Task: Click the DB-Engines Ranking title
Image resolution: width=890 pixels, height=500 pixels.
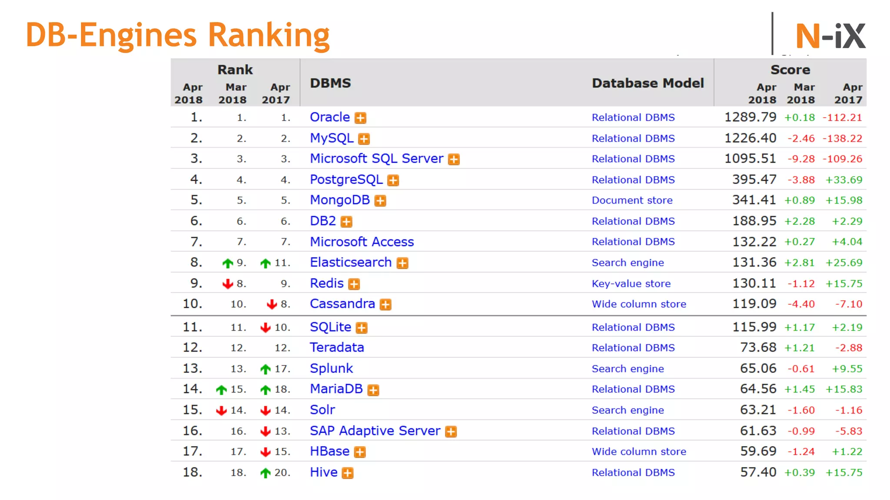Action: 178,36
